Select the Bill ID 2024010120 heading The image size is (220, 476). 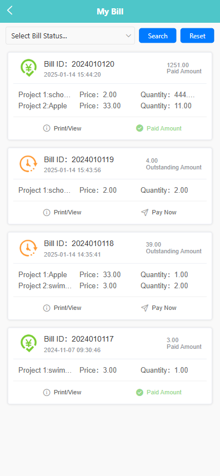pos(79,64)
